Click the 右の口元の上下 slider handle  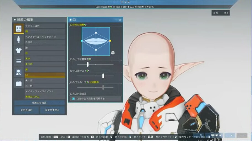tap(103, 76)
